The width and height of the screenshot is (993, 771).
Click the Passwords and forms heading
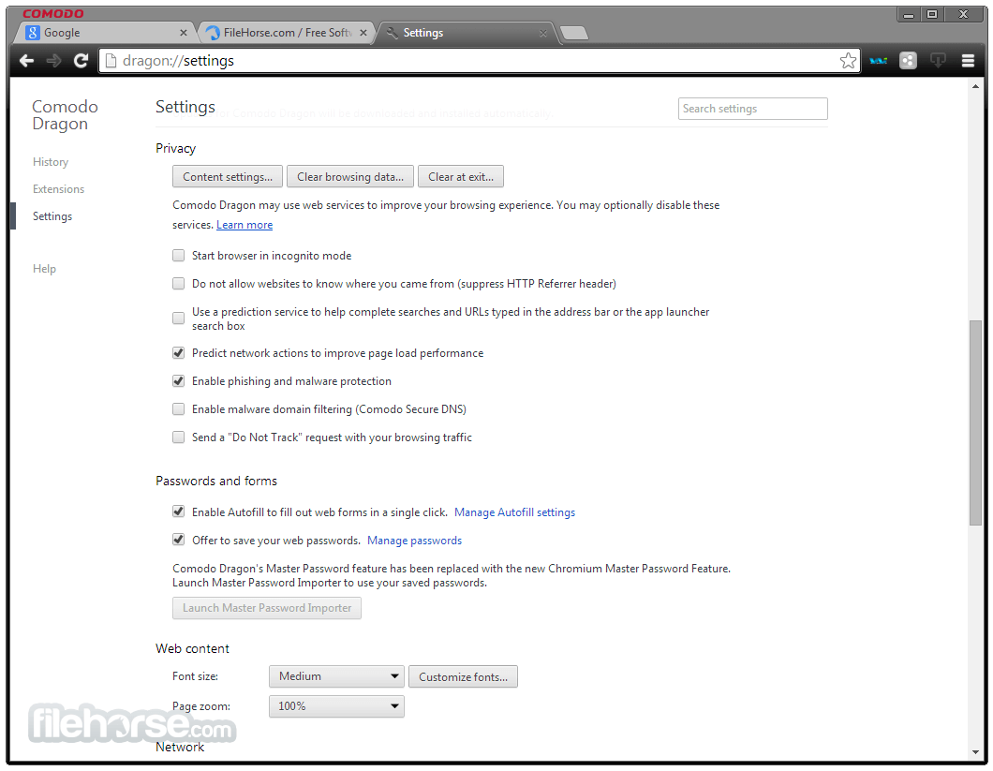click(216, 481)
